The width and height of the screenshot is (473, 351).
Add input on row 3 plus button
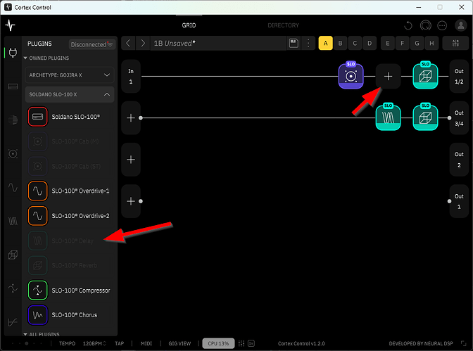[x=131, y=160]
